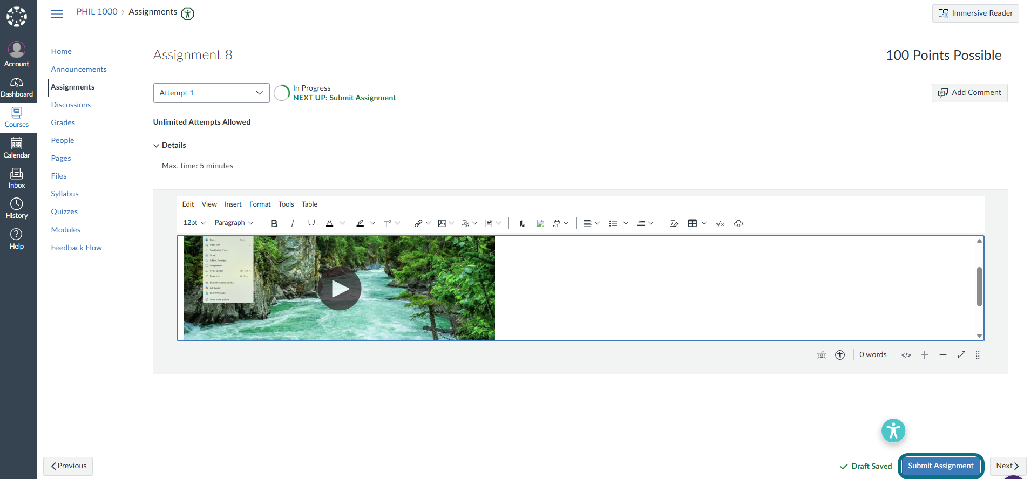The width and height of the screenshot is (1031, 479).
Task: Open the editor accessibility checker icon
Action: (x=840, y=355)
